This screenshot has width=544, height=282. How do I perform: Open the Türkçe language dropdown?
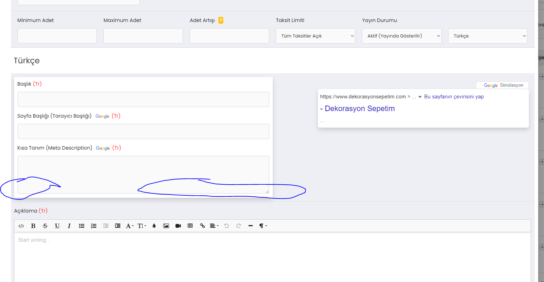(488, 36)
